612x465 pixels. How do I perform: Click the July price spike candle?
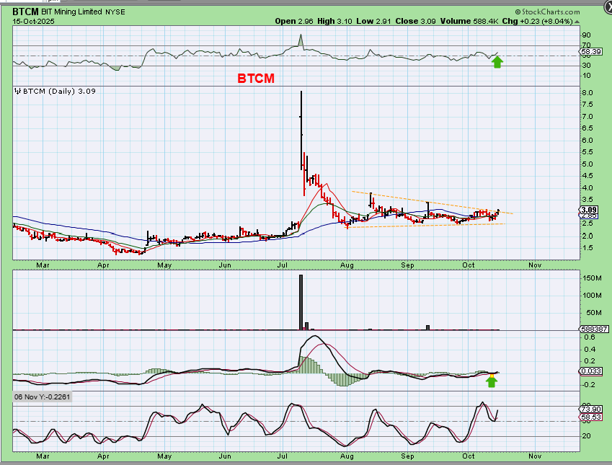[301, 130]
